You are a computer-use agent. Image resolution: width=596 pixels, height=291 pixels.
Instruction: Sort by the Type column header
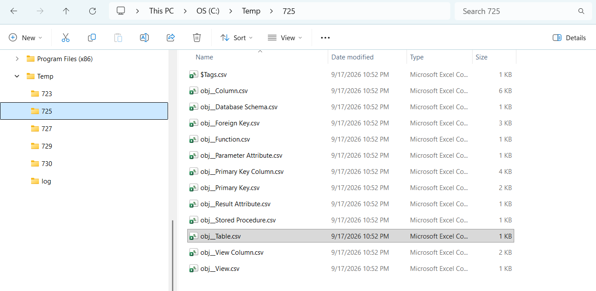(x=417, y=57)
